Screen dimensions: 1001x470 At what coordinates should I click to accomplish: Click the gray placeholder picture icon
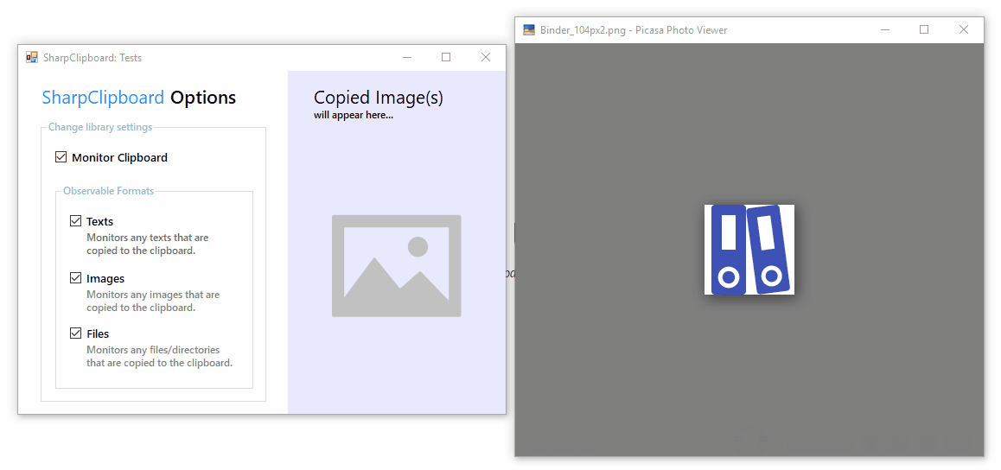click(396, 266)
